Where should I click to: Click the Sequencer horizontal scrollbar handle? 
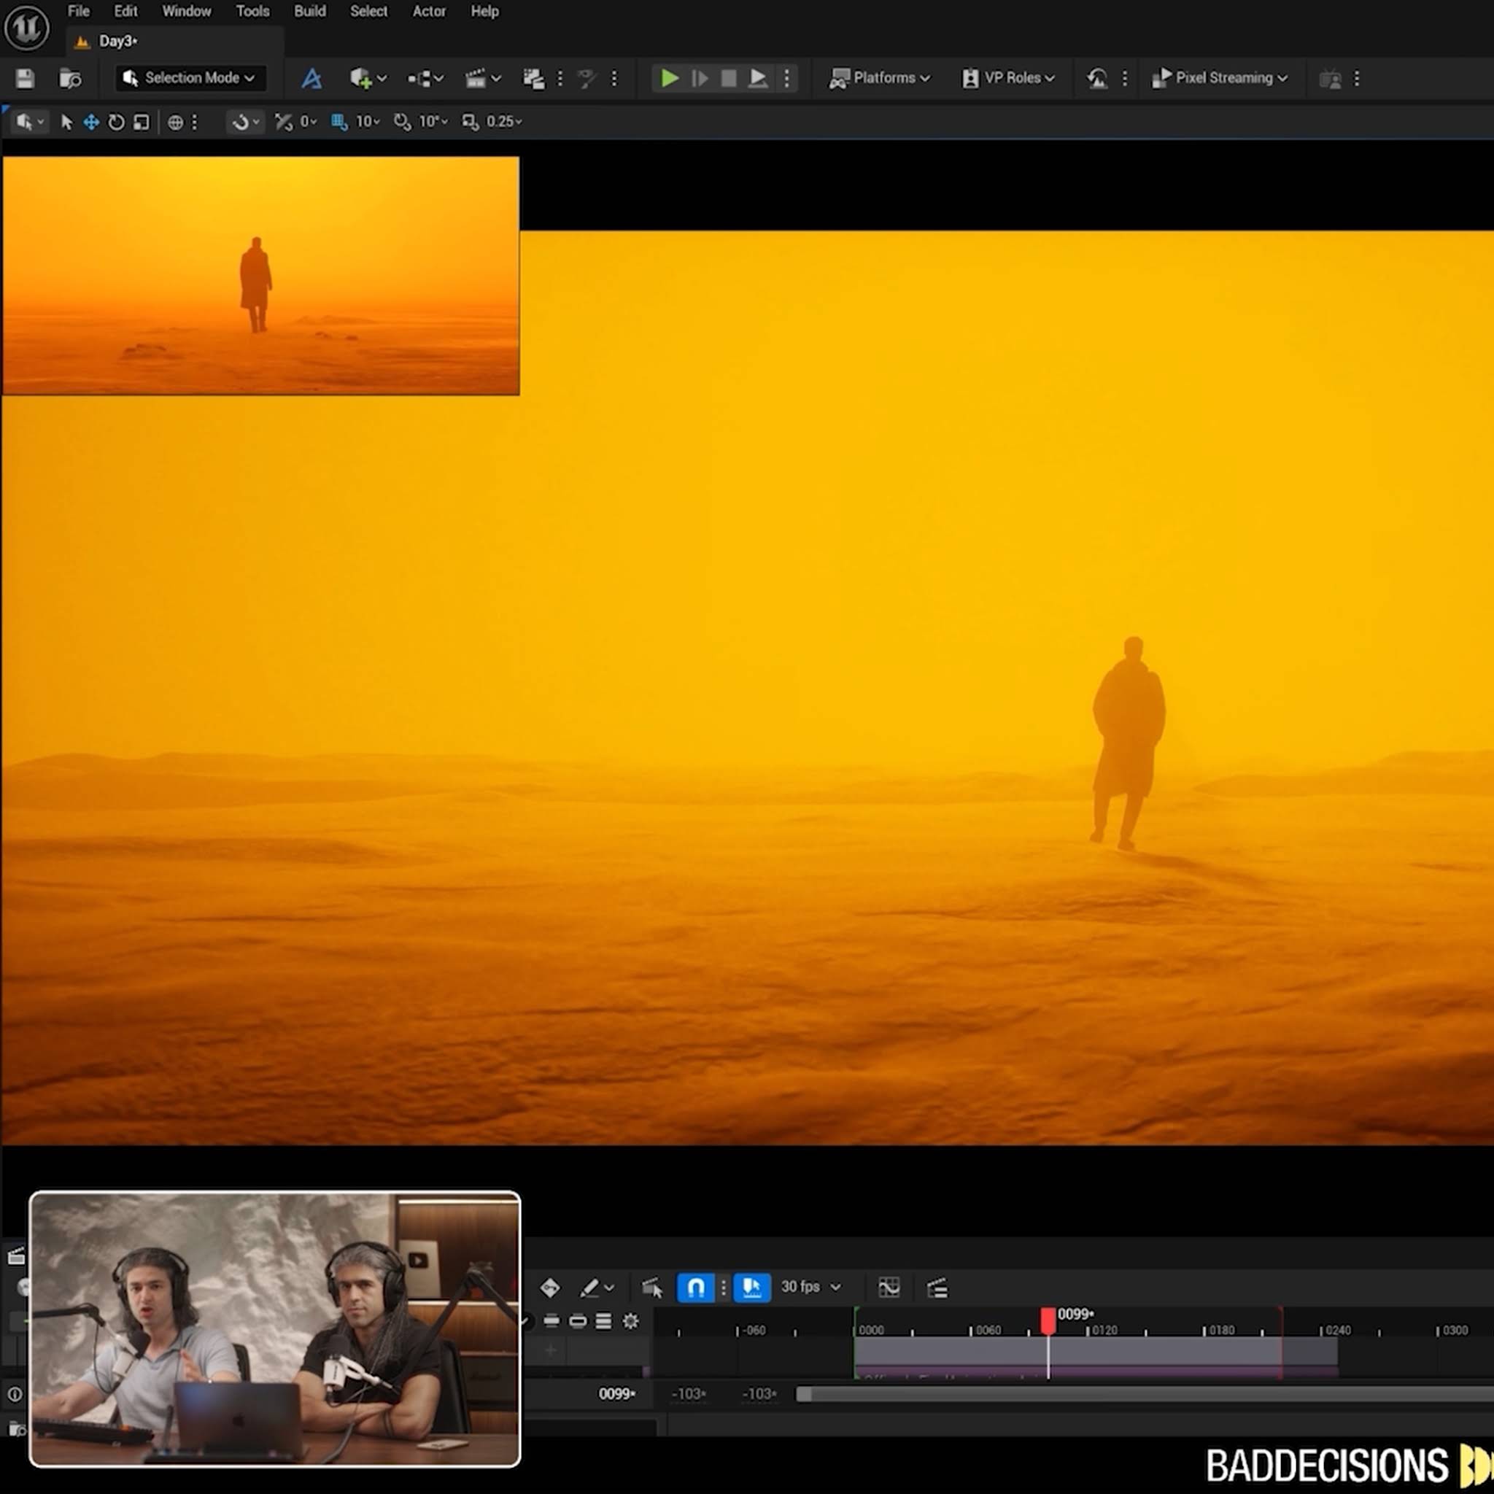pos(804,1394)
